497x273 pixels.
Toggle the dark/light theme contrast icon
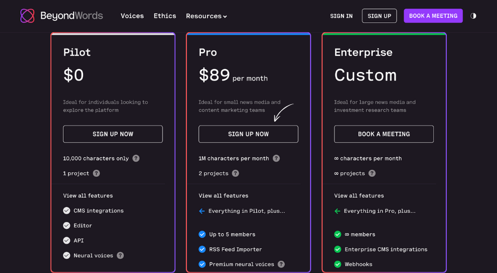(x=473, y=16)
